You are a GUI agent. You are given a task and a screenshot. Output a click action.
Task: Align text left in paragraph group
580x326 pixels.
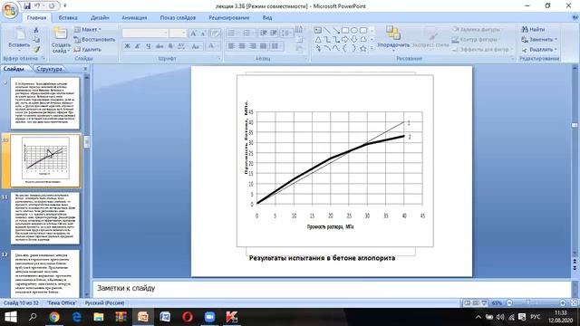click(x=231, y=46)
